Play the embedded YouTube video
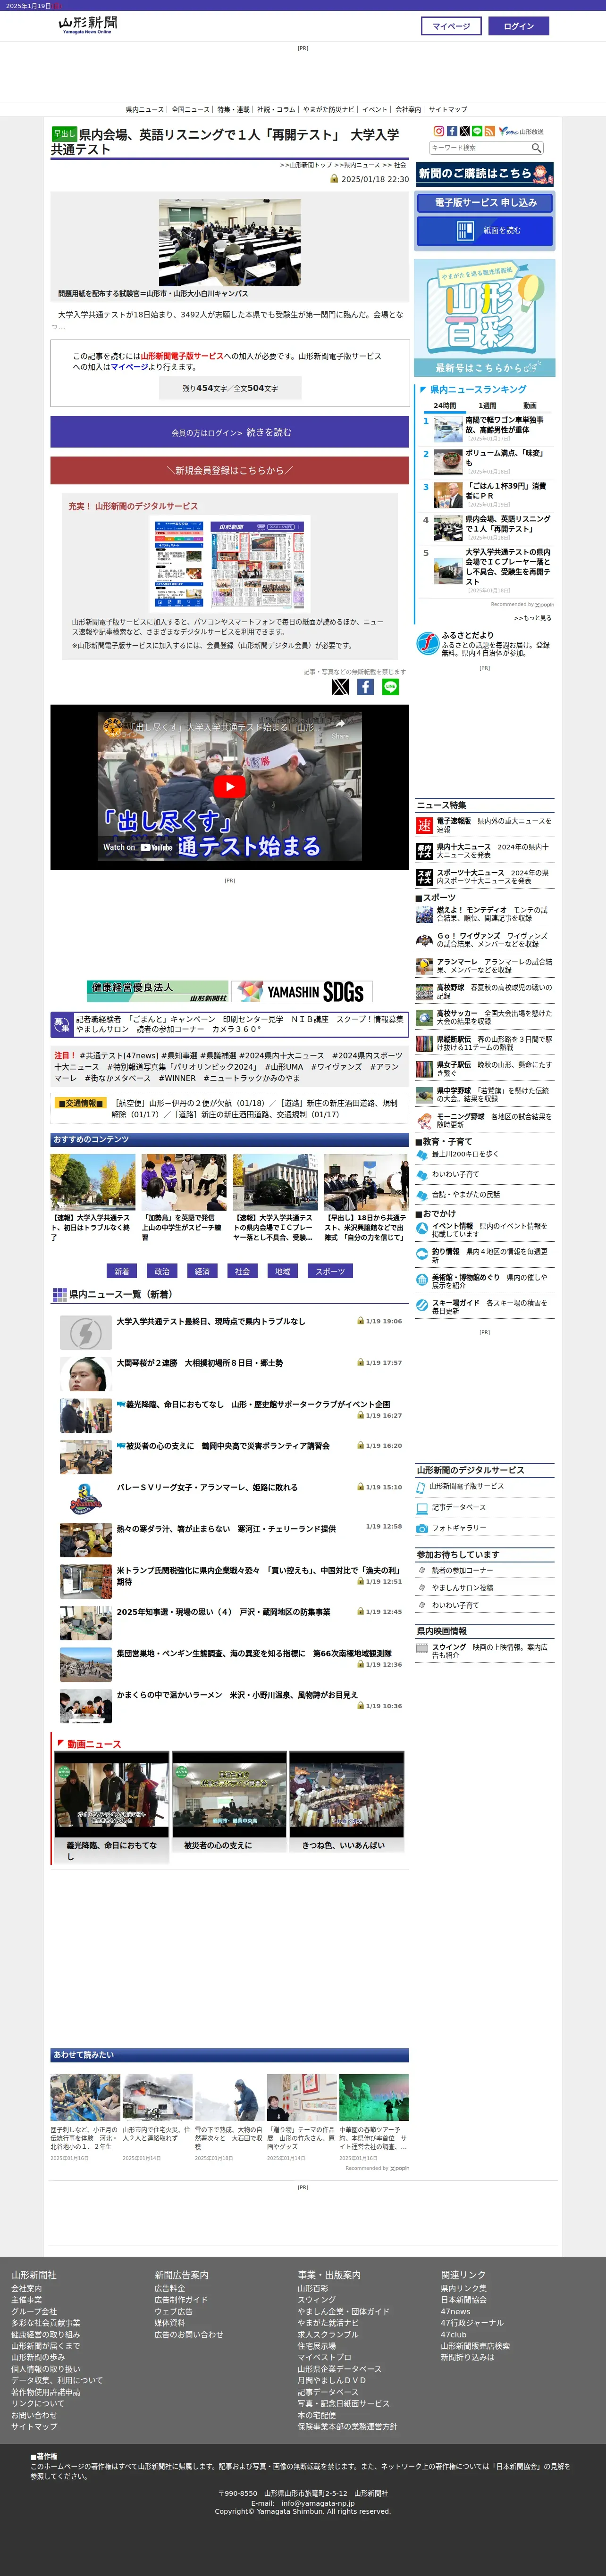The width and height of the screenshot is (606, 2576). (229, 786)
